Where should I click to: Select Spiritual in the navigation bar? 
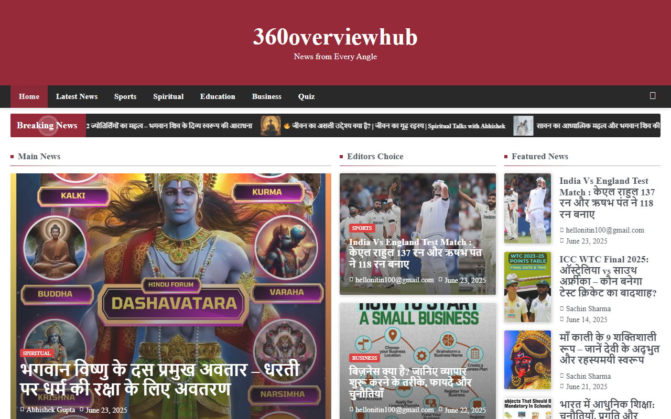click(x=168, y=96)
